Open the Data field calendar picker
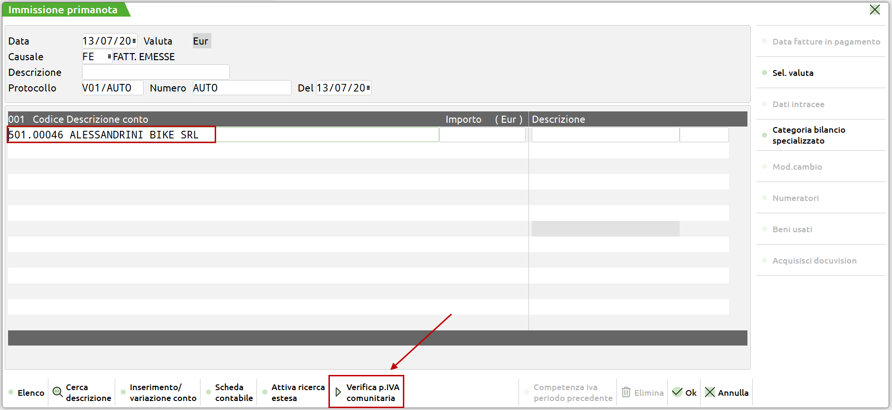The image size is (892, 410). 134,41
